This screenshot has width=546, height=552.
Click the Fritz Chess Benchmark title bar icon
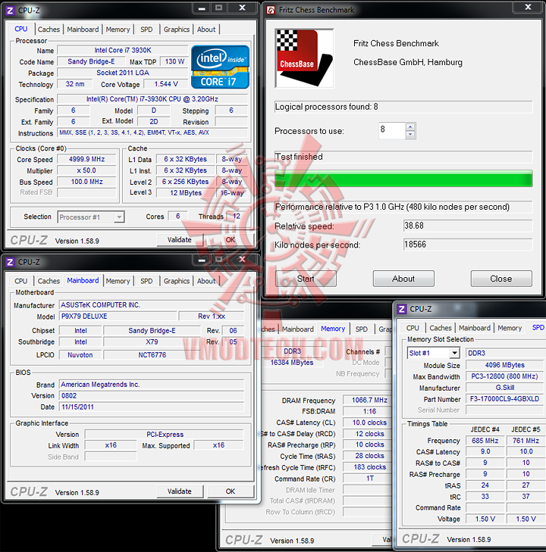(271, 10)
